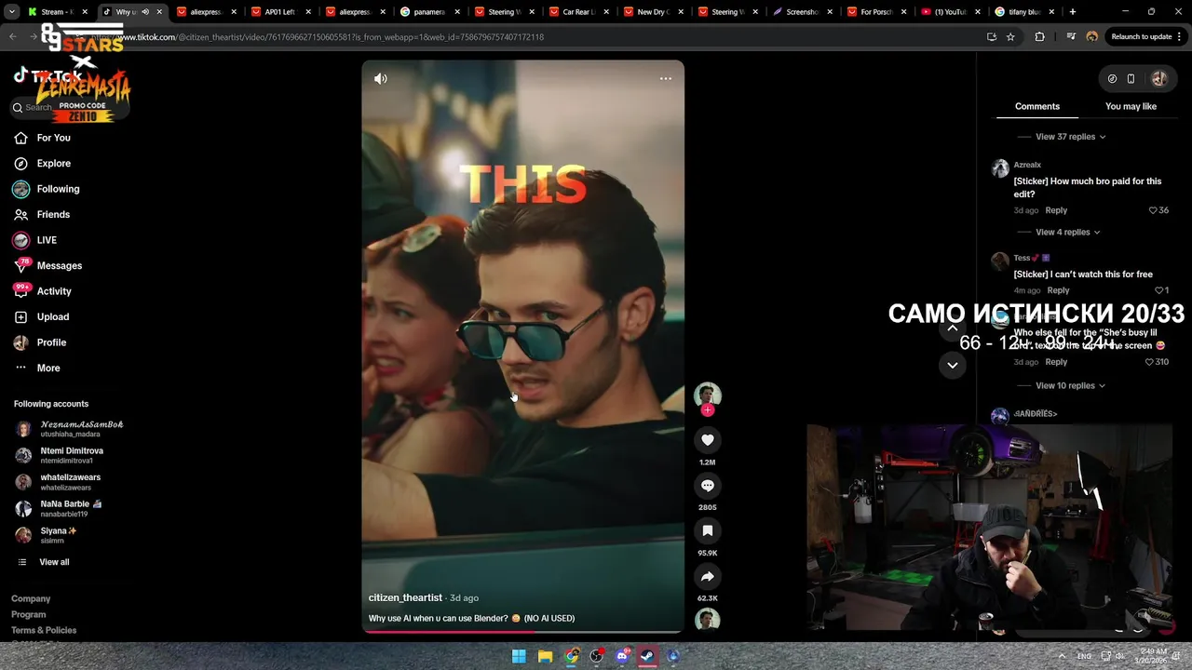Open utushiaha_madara following account
The height and width of the screenshot is (670, 1192).
70,429
